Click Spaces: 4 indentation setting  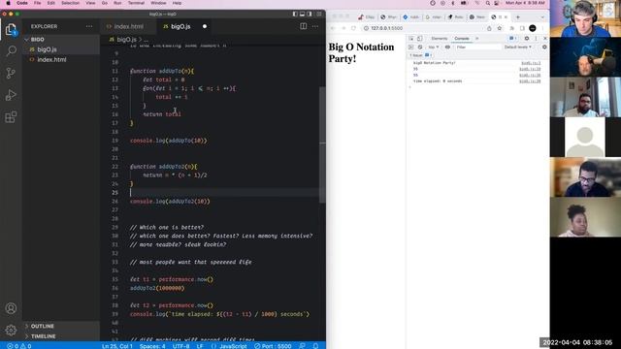[x=152, y=346]
